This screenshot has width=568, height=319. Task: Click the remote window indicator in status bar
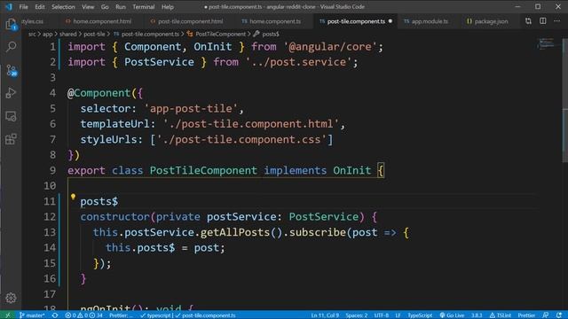coord(8,315)
